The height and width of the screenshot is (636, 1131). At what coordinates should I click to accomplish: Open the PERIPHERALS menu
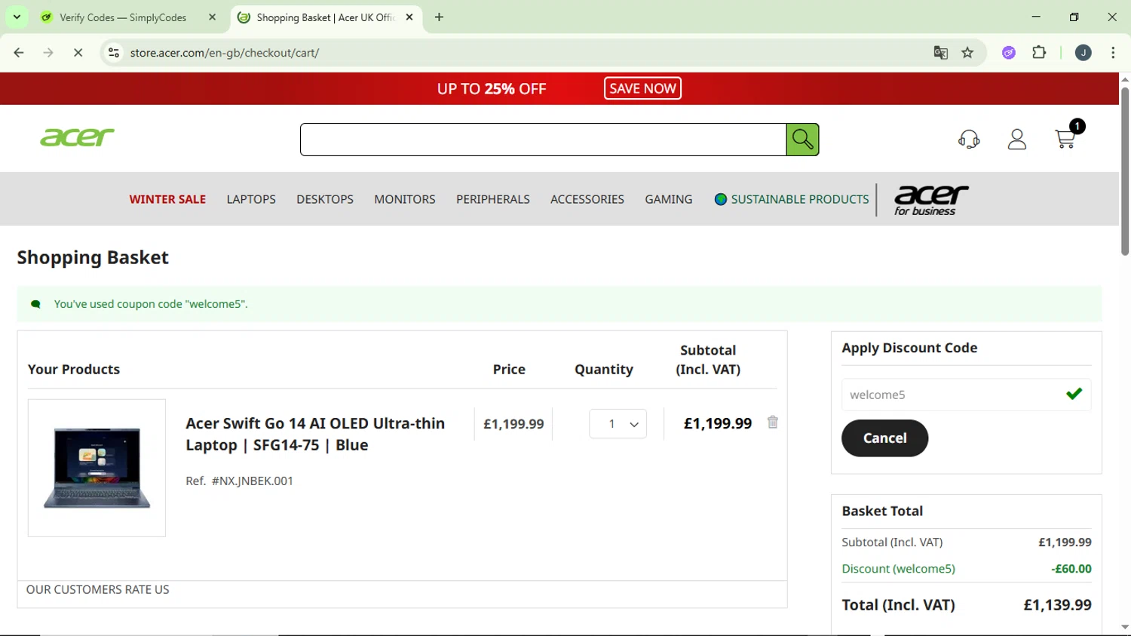[493, 199]
